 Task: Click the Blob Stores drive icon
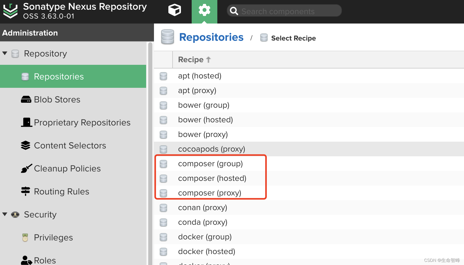click(26, 100)
